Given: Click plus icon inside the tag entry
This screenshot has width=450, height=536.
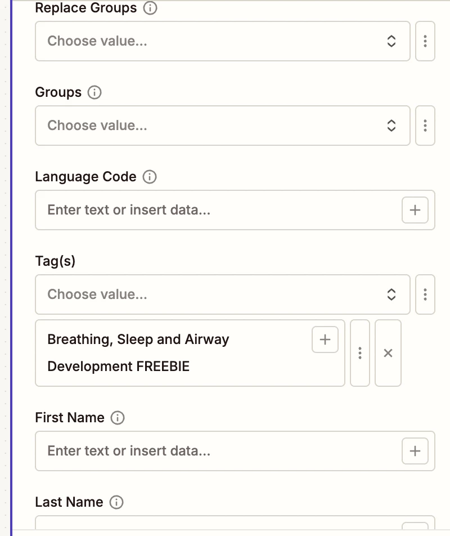Looking at the screenshot, I should [325, 340].
